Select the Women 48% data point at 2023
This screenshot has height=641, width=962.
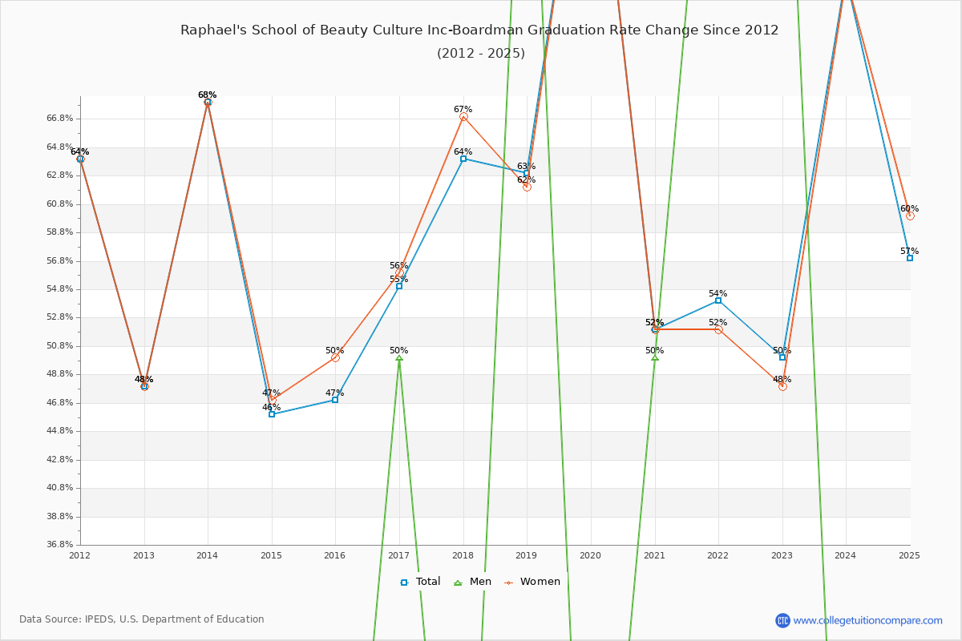click(782, 386)
